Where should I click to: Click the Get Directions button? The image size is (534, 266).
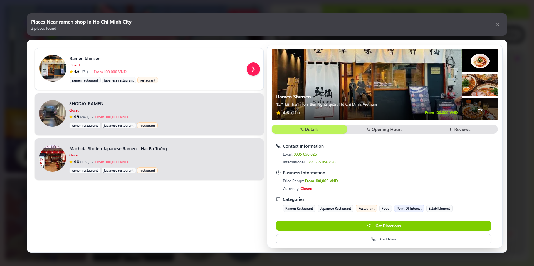pos(384,226)
